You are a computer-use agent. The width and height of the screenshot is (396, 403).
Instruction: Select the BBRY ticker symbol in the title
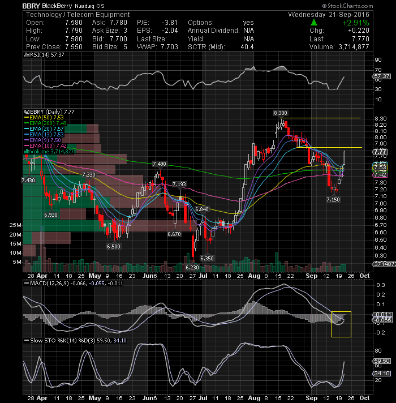pyautogui.click(x=31, y=6)
